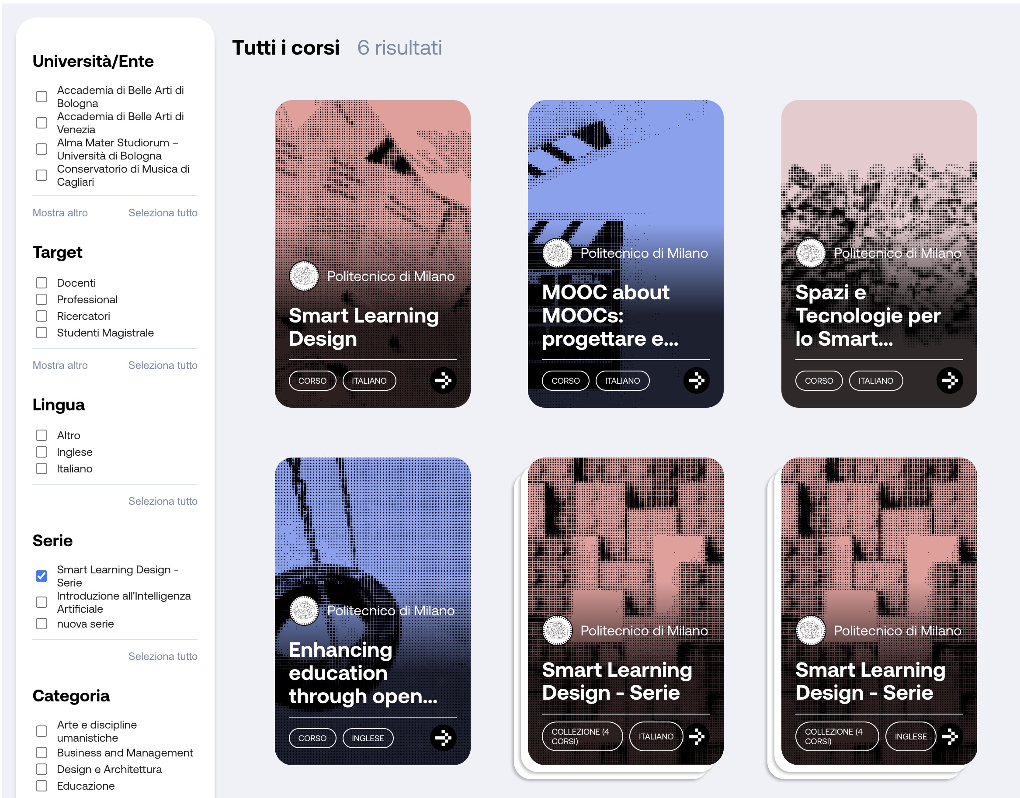Click arrow on English Smart Learning Design Serie
This screenshot has width=1020, height=798.
coord(950,736)
